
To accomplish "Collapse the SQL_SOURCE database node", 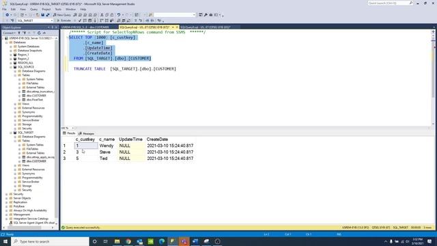I will click(x=11, y=67).
